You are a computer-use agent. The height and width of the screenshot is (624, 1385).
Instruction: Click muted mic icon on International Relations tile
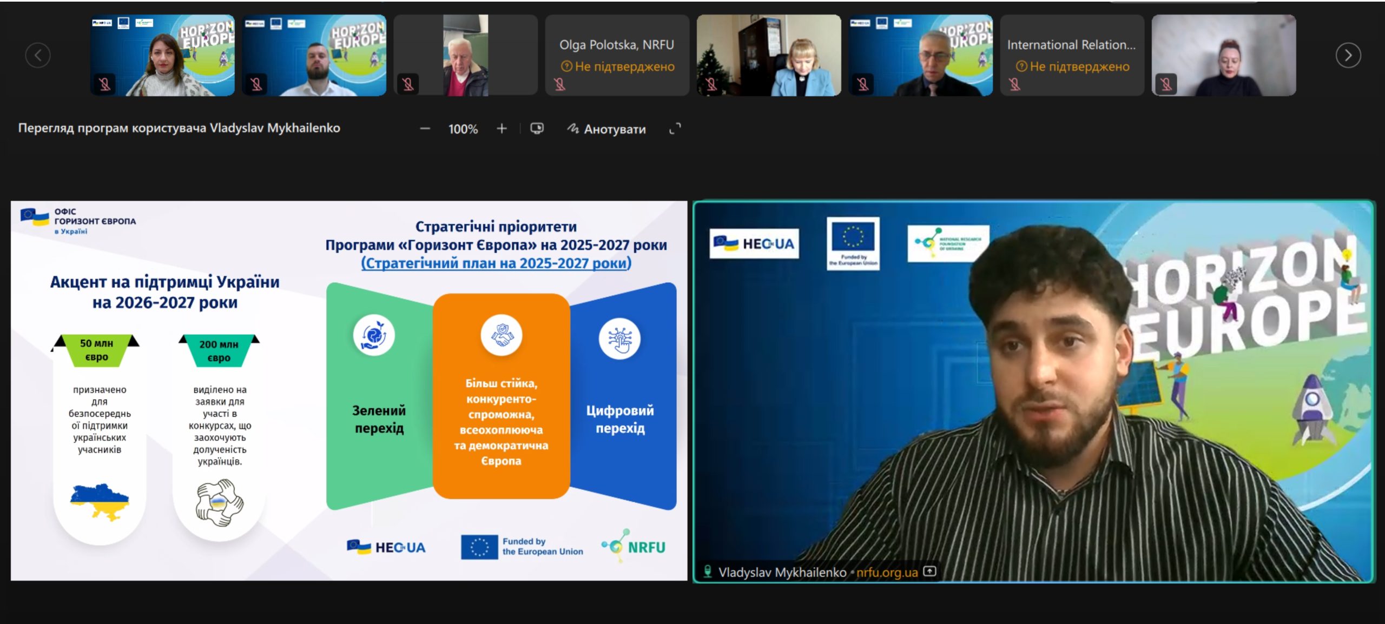1014,84
